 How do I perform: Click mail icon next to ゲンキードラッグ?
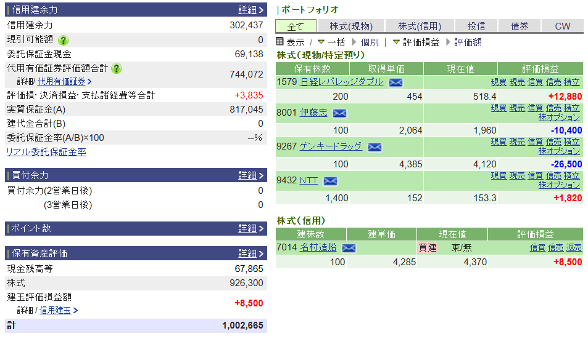(375, 147)
